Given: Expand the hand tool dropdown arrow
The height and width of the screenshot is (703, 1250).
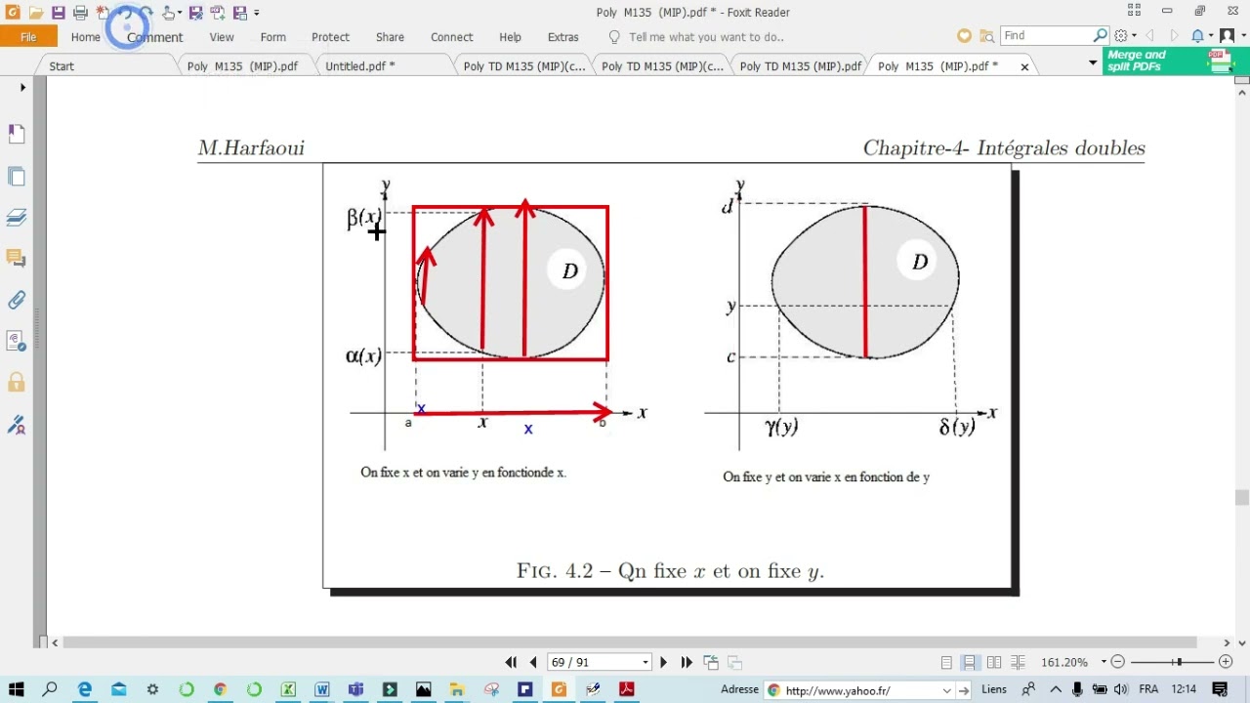Looking at the screenshot, I should pos(182,13).
